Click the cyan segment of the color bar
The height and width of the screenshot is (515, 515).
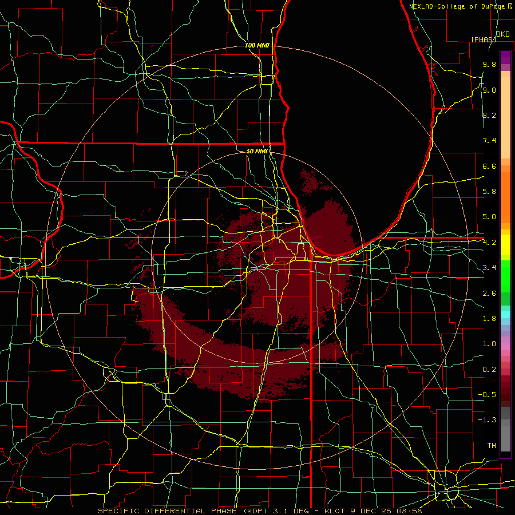[x=505, y=315]
